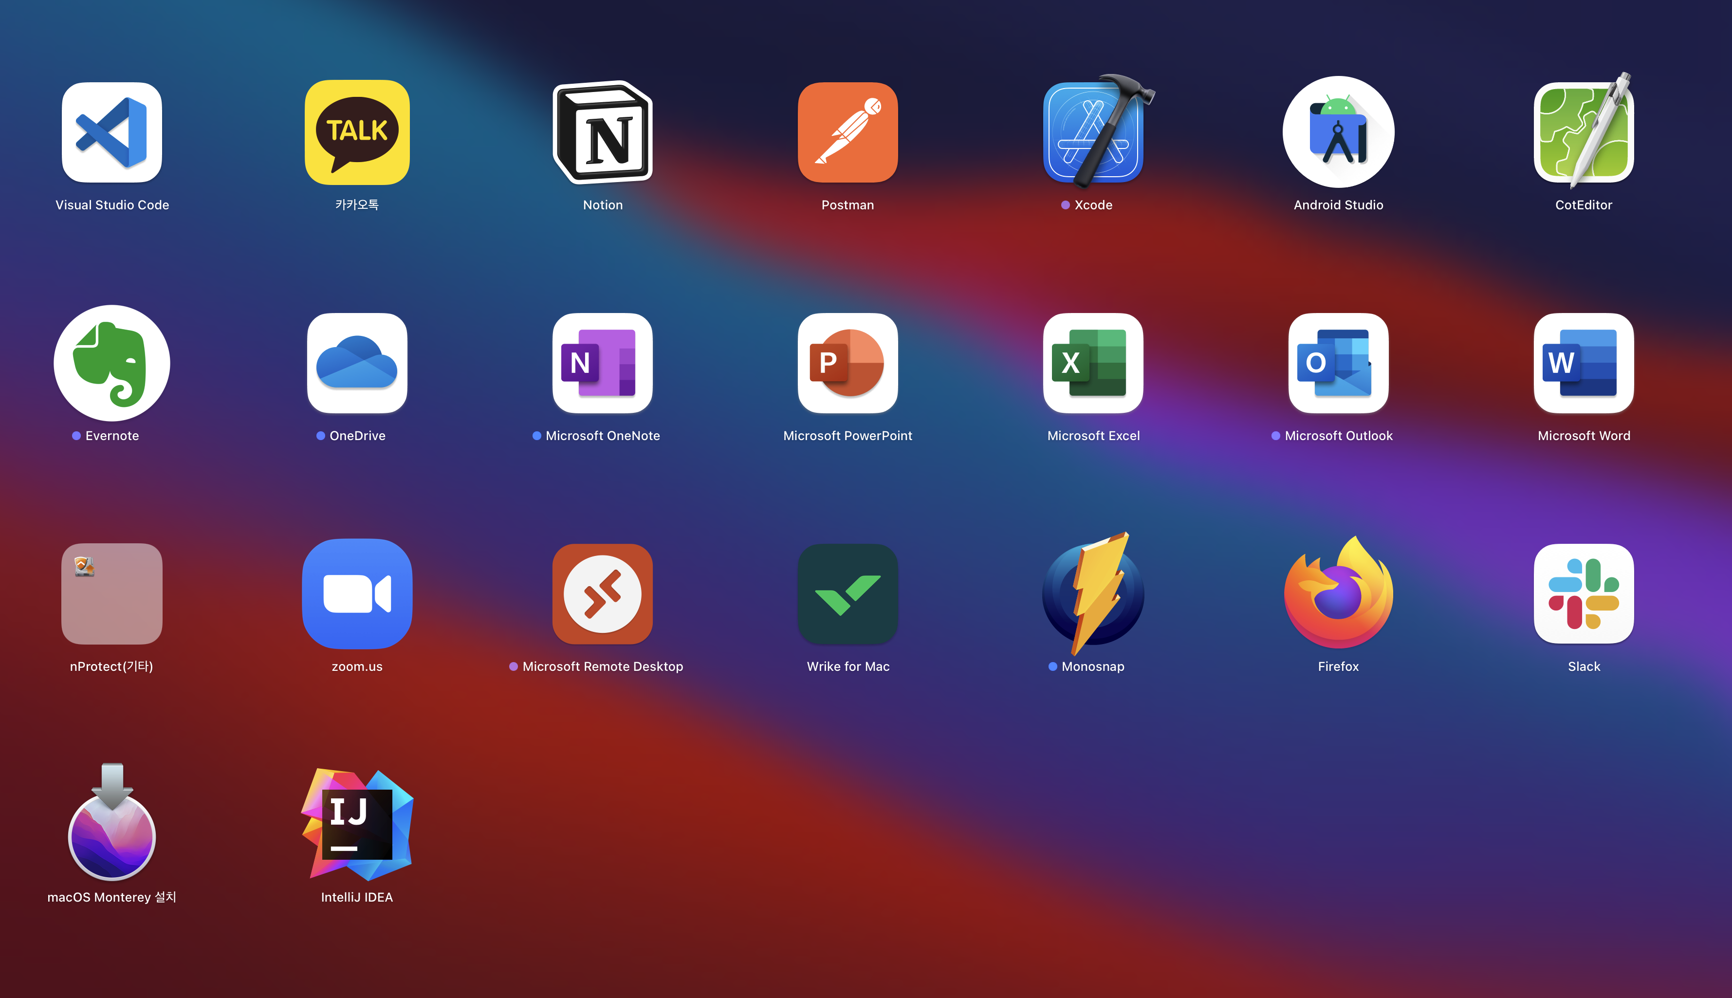Open Visual Studio Code app
This screenshot has height=998, width=1732.
tap(112, 133)
